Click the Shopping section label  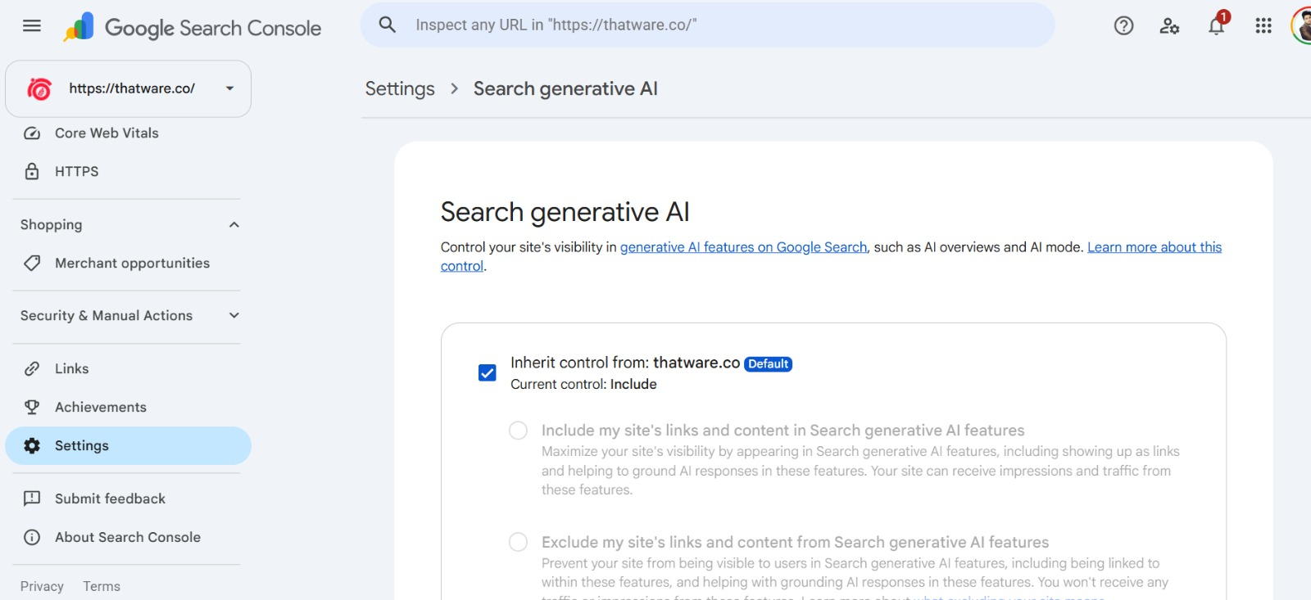[51, 224]
